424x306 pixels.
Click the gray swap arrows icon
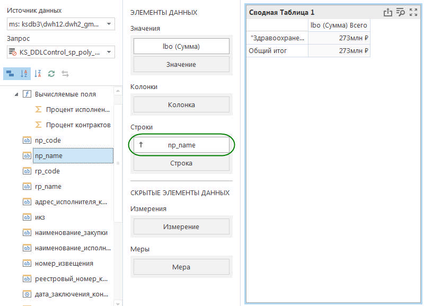pyautogui.click(x=65, y=74)
